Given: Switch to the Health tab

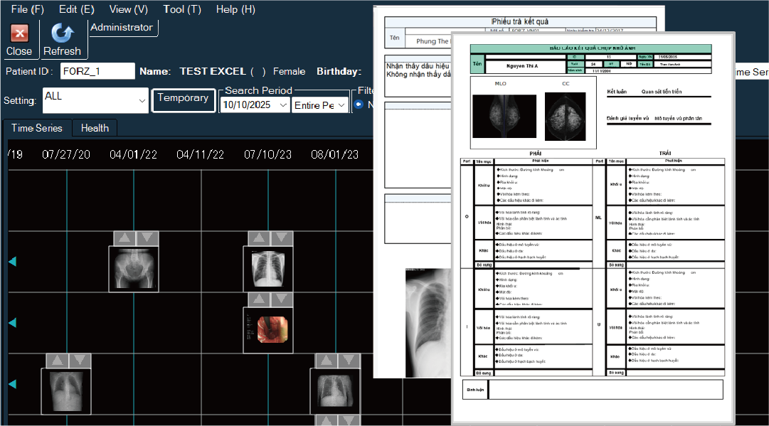Looking at the screenshot, I should [95, 128].
